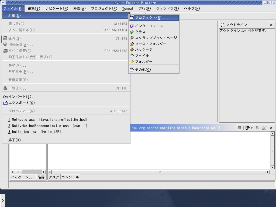
Task: Reopen recent file NativeMethodAccessorImpl.class
Action: [66, 126]
